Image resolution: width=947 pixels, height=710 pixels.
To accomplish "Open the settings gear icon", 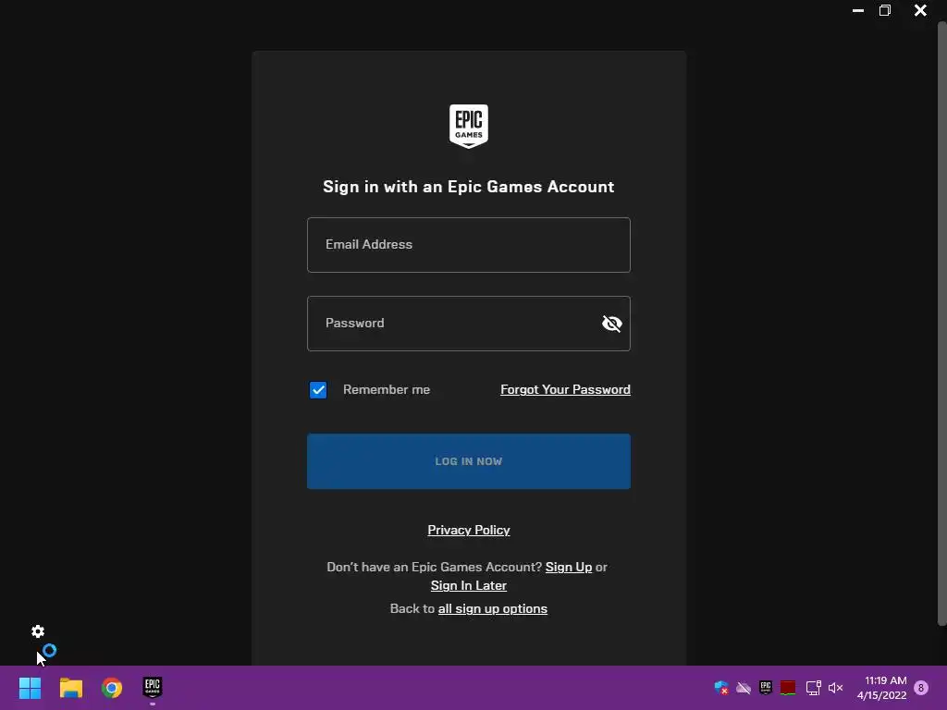I will click(x=38, y=631).
